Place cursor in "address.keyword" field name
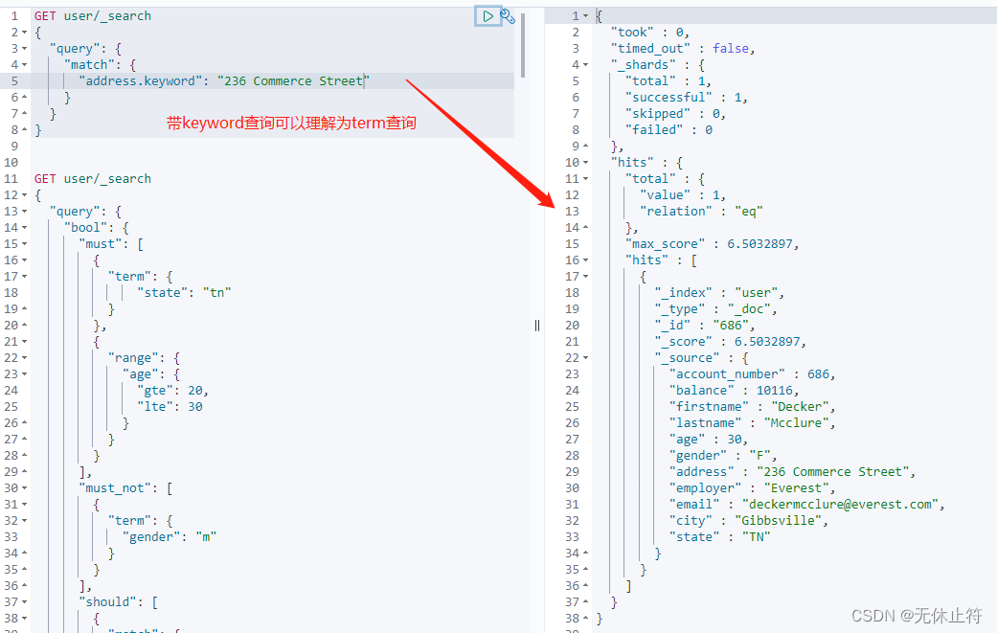 (x=140, y=80)
